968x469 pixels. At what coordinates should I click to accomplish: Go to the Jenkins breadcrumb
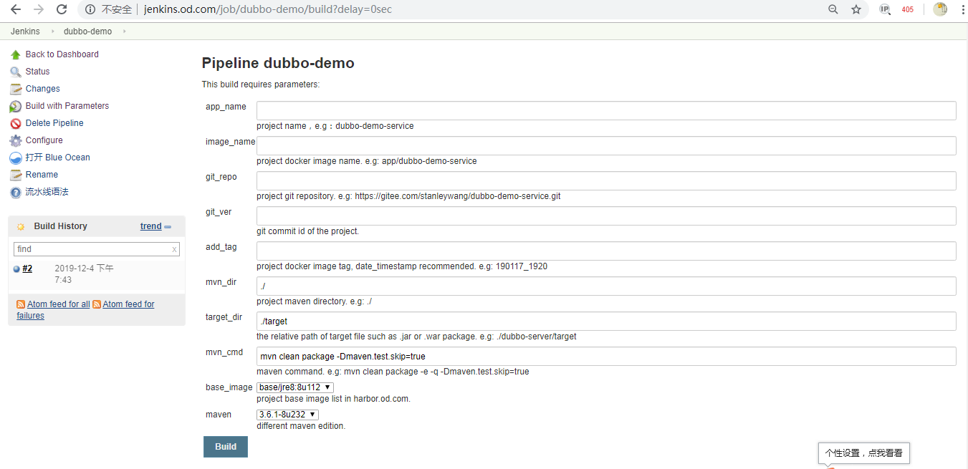point(25,32)
